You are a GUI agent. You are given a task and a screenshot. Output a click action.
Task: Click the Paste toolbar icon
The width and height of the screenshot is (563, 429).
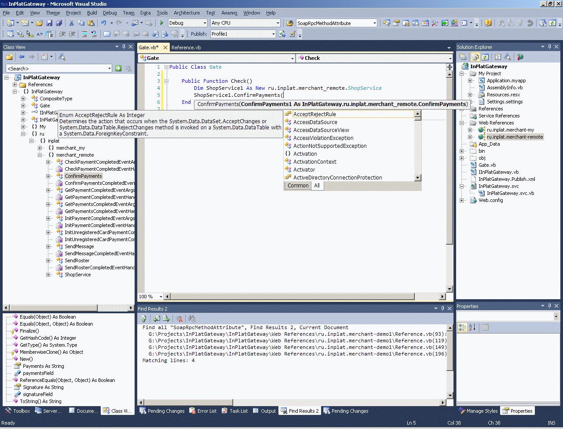point(91,23)
